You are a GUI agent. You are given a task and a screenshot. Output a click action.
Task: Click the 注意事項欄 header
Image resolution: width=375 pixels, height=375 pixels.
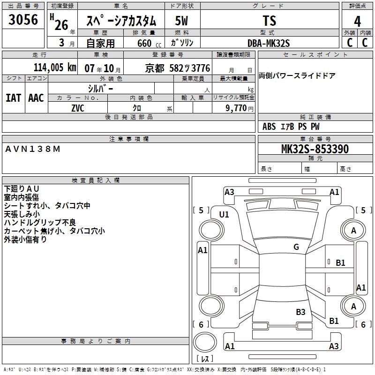129,139
